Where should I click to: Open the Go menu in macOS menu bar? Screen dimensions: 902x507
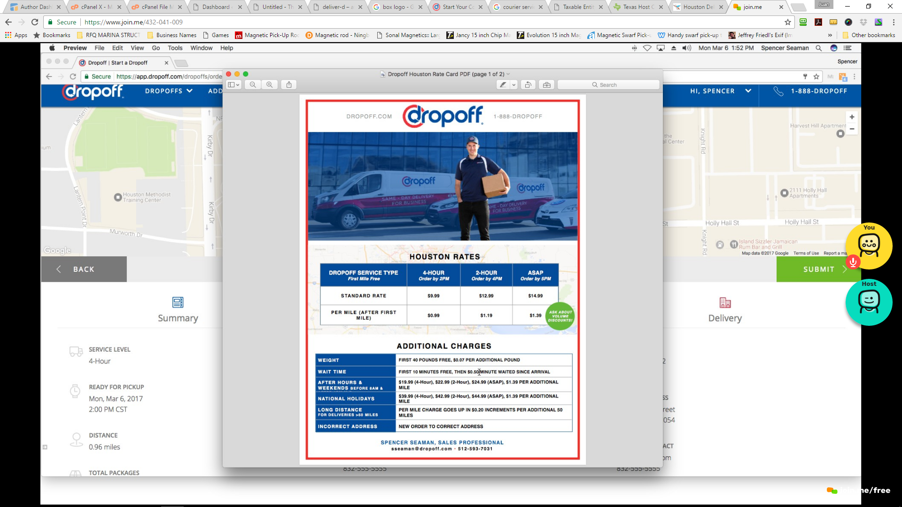click(156, 48)
